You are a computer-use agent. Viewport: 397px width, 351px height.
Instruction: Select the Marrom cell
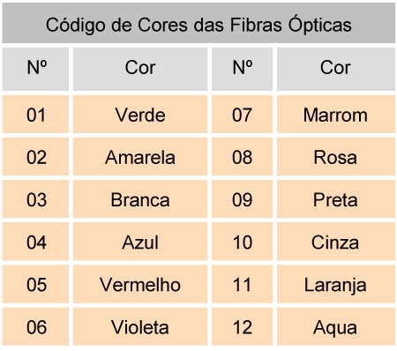click(x=336, y=115)
